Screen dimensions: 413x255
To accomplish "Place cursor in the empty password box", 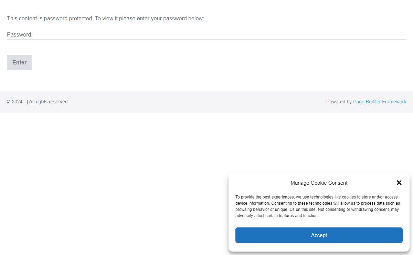I will (x=206, y=47).
